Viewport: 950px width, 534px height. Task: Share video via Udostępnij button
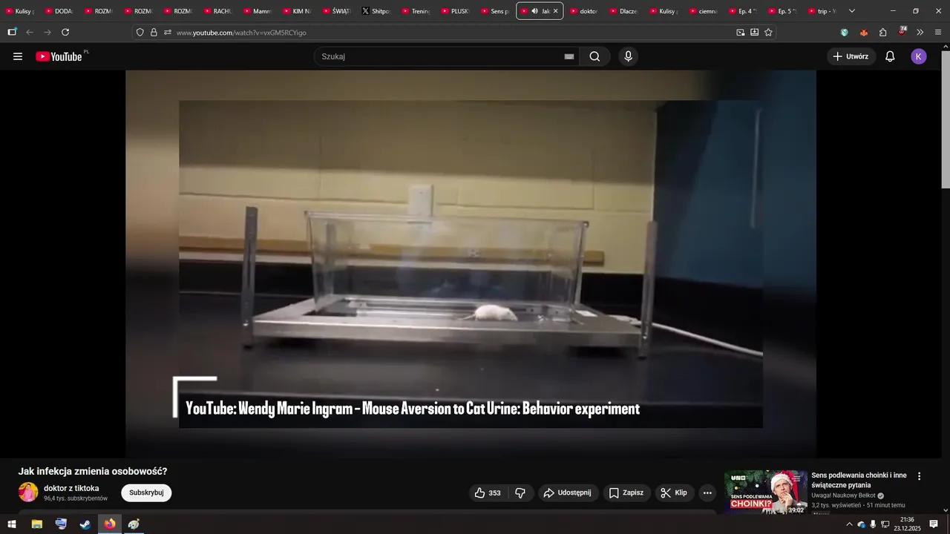tap(568, 492)
